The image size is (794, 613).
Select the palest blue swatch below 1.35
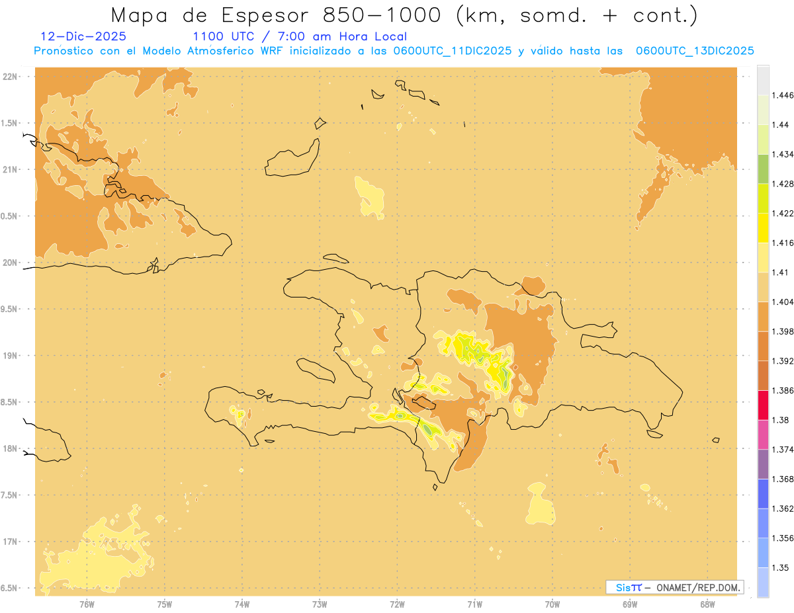pyautogui.click(x=763, y=582)
